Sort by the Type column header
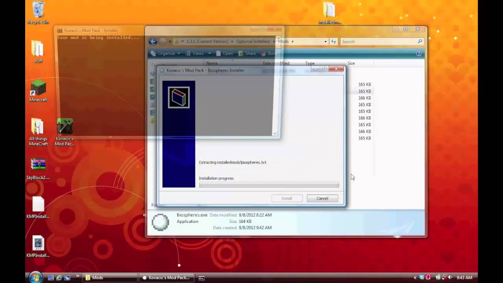Image resolution: width=503 pixels, height=283 pixels. (x=310, y=63)
